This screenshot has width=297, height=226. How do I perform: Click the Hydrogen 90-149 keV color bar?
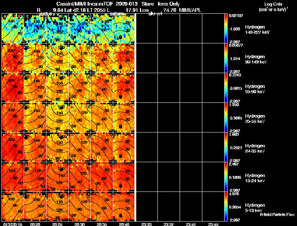[x=226, y=58]
